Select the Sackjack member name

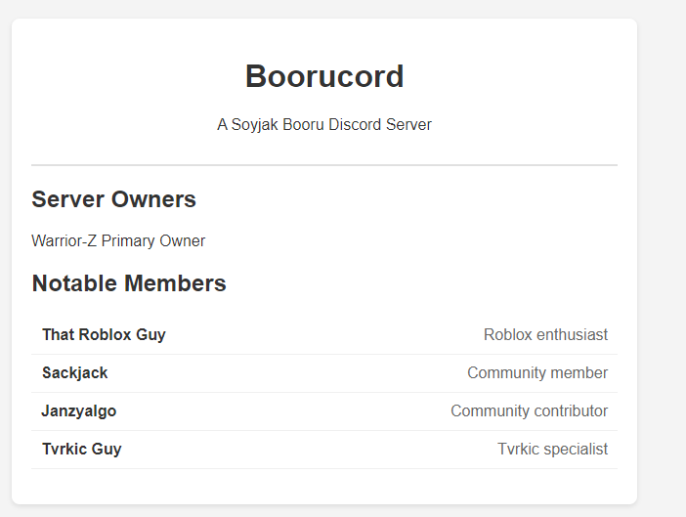click(x=75, y=373)
